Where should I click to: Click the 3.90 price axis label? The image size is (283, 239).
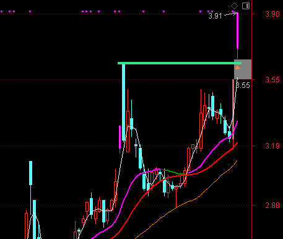(272, 14)
